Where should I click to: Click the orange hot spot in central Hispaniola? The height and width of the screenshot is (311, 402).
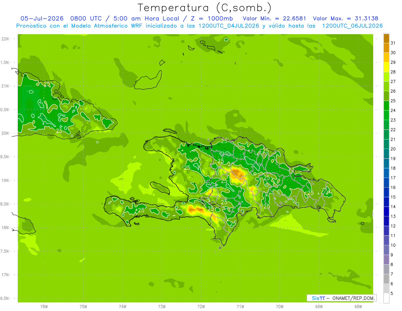(237, 173)
